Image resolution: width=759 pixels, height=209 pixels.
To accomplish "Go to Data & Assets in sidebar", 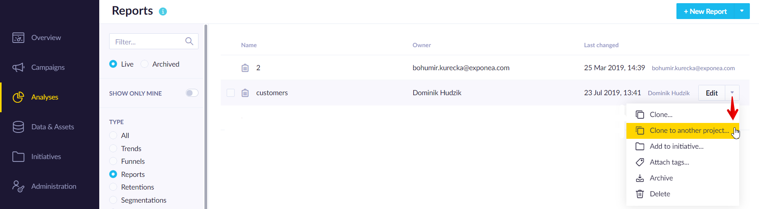I will pos(53,127).
